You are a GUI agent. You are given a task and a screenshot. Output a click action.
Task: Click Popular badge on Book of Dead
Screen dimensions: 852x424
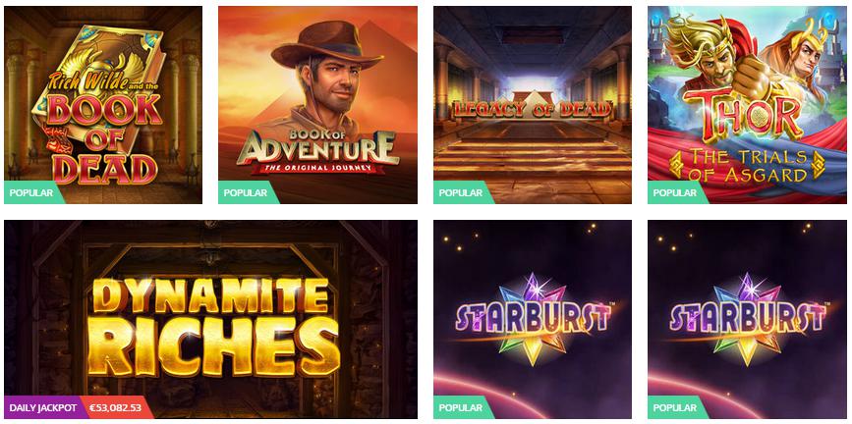click(33, 192)
